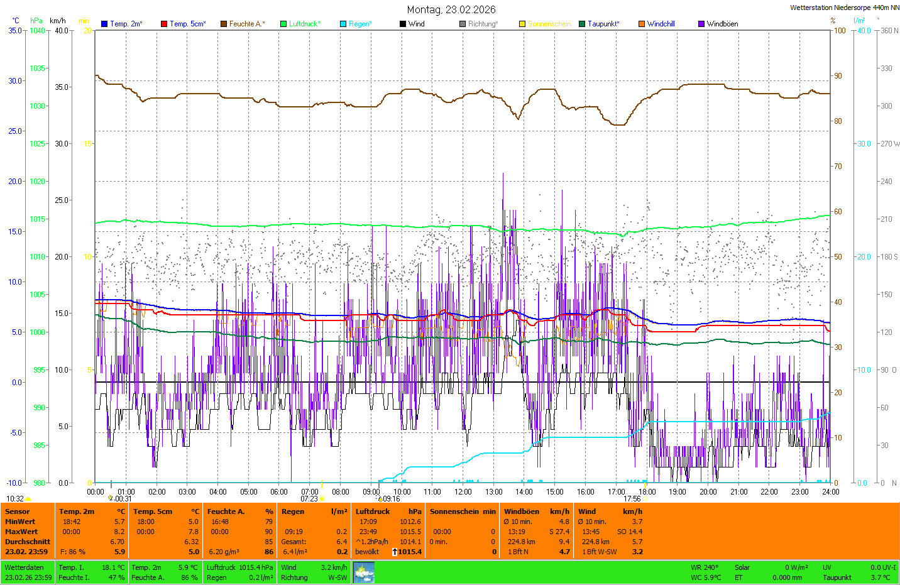
Task: Click the cyan Regen legend square
Action: (343, 24)
